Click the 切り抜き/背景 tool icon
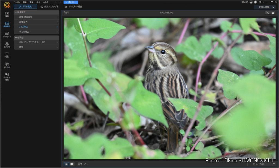 point(7,76)
